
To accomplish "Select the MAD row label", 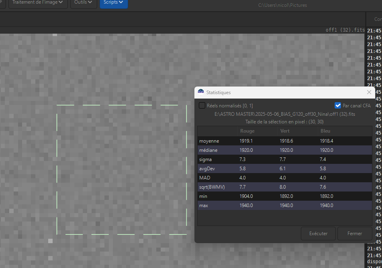I will click(204, 178).
